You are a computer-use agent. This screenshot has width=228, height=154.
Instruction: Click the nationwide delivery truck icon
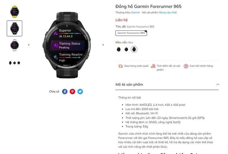point(120,66)
